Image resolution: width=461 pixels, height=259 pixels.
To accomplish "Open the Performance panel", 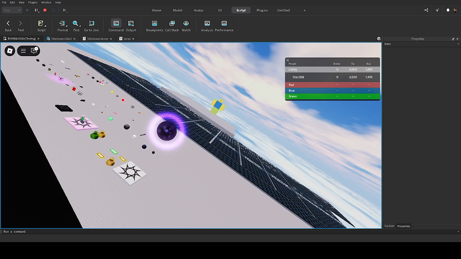I will click(224, 26).
